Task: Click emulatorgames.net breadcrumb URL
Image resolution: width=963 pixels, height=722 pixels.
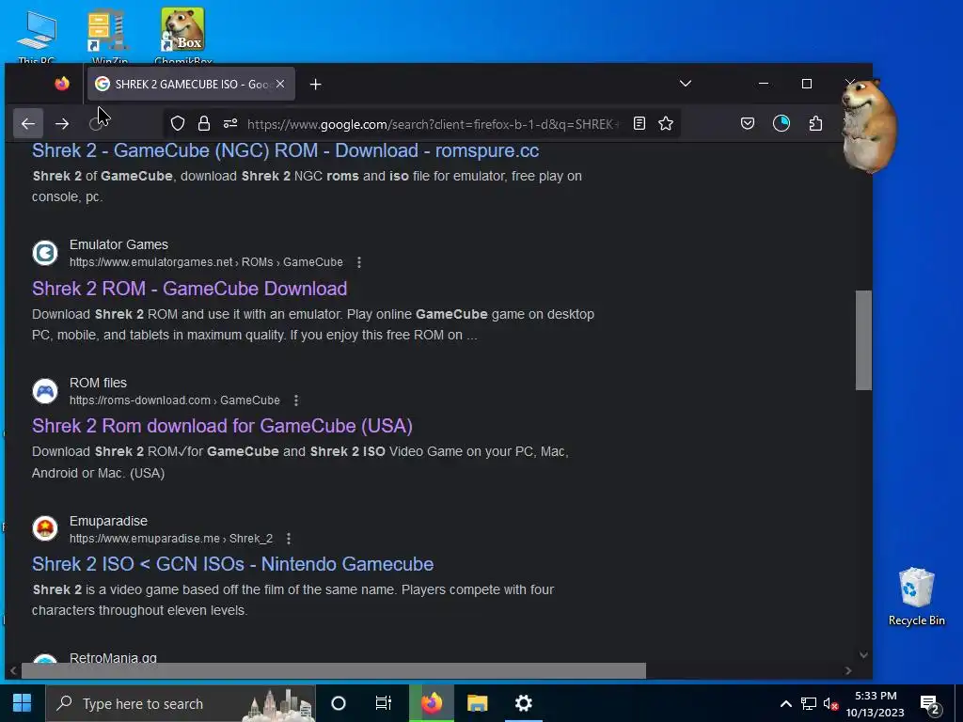Action: point(206,262)
